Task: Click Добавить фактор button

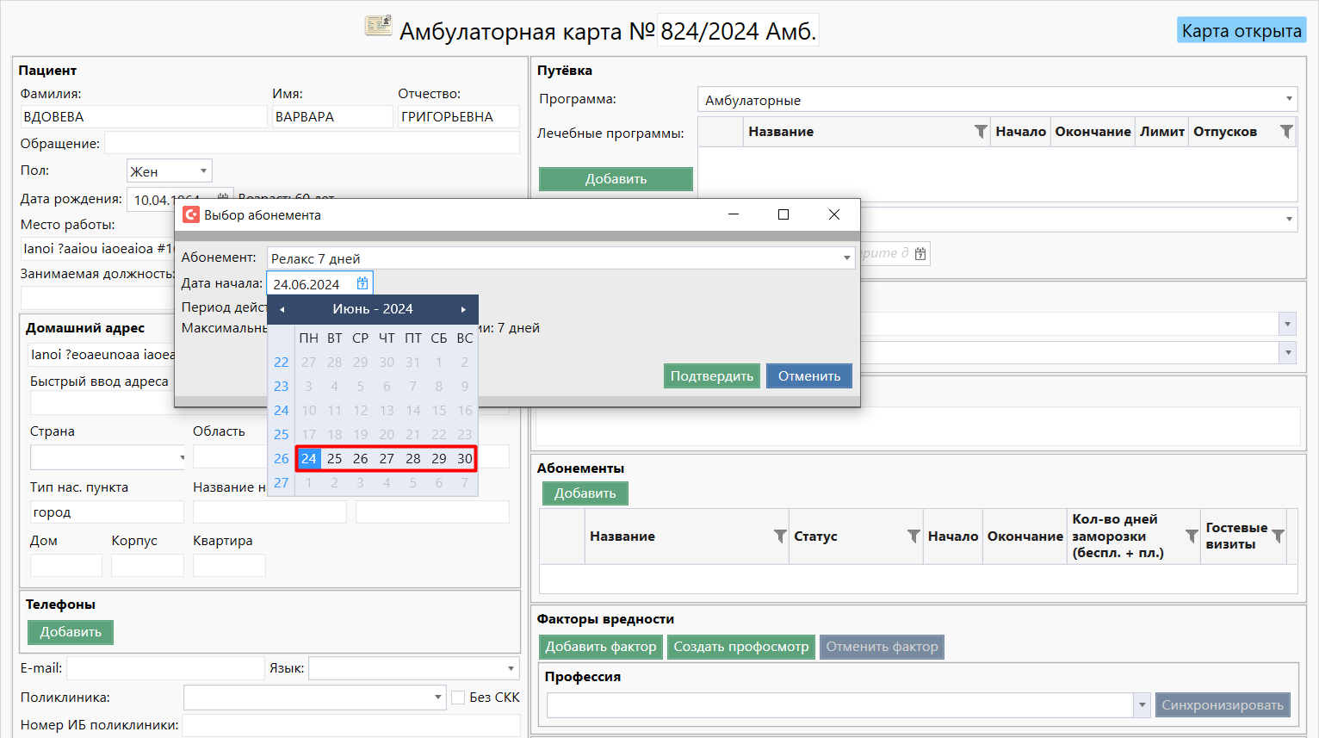Action: 600,647
